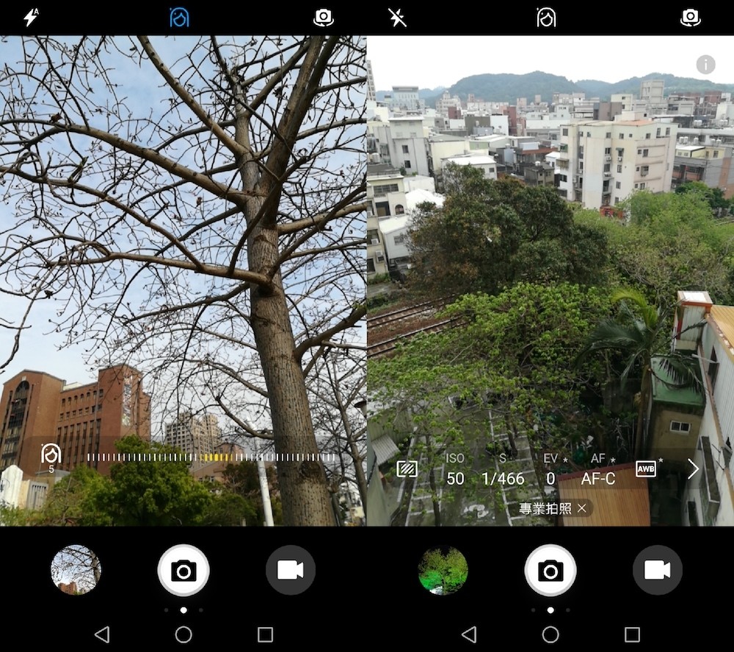Open AWB white balance setting
This screenshot has width=734, height=652.
(x=646, y=468)
